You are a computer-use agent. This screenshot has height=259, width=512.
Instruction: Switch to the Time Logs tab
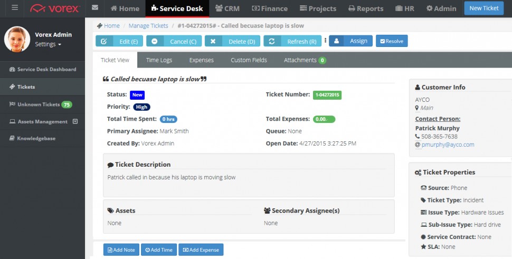click(x=159, y=60)
